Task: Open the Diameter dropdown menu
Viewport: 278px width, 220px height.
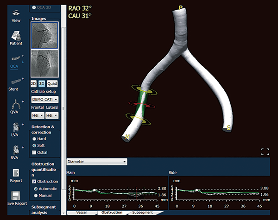Action: pyautogui.click(x=97, y=162)
